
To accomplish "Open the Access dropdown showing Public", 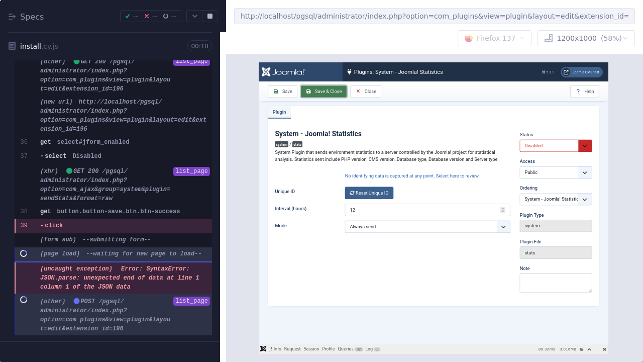I will (x=556, y=172).
